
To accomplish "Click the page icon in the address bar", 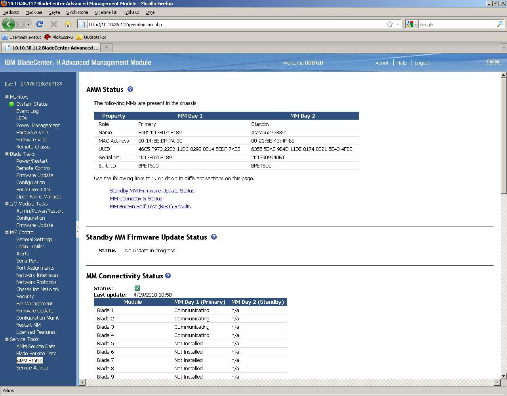I will [x=82, y=24].
